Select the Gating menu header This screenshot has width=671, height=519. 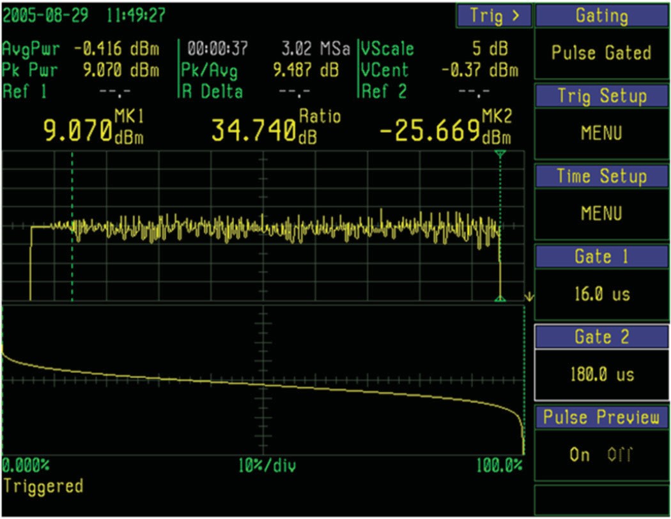[602, 16]
